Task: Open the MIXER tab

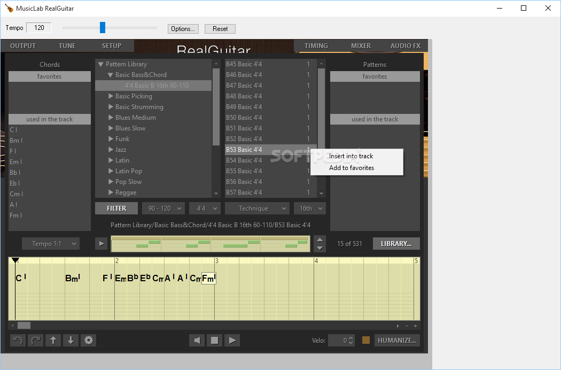Action: (x=361, y=46)
